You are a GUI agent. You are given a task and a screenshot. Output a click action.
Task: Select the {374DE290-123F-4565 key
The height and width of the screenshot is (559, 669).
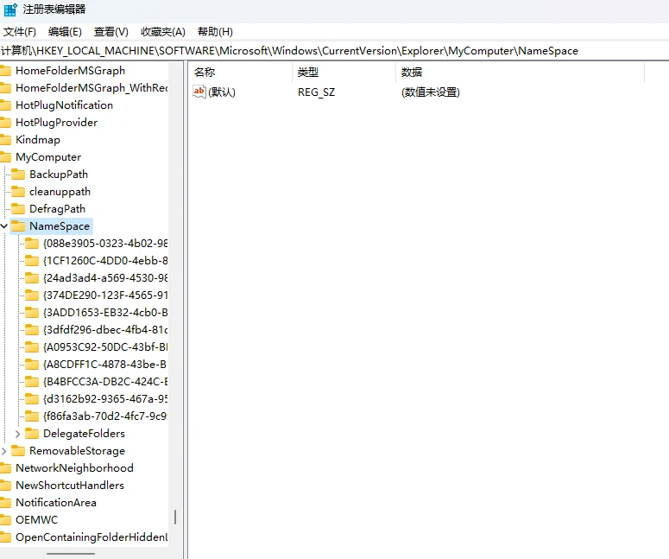pos(105,295)
